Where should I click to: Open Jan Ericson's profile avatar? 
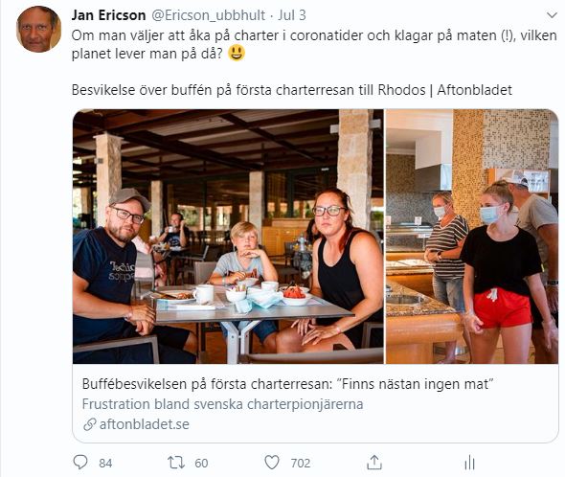tap(38, 29)
